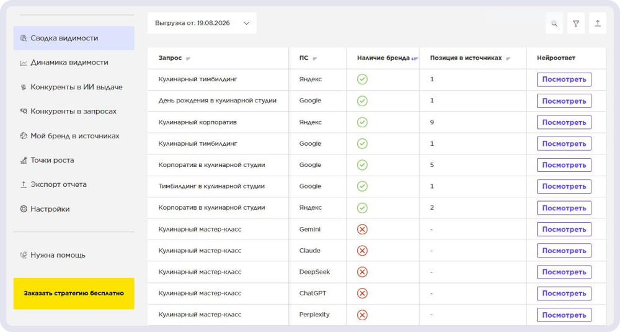620x332 pixels.
Task: Click the position value 2
Action: pos(432,208)
